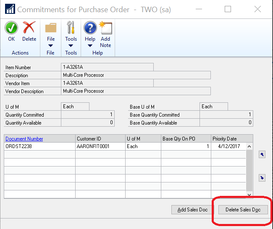Click the U of M column header in grid
The width and height of the screenshot is (273, 229).
click(x=143, y=139)
